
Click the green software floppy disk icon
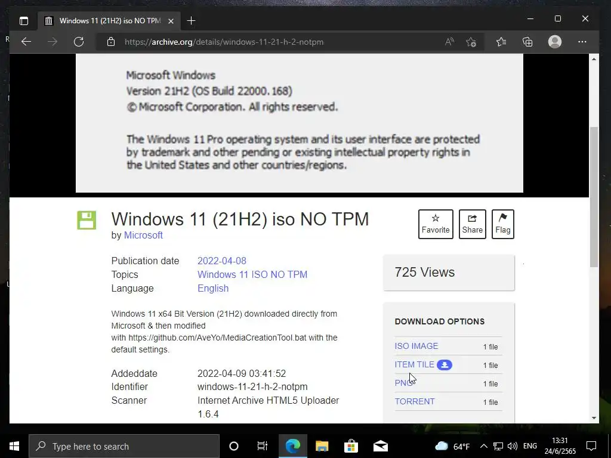click(x=87, y=220)
